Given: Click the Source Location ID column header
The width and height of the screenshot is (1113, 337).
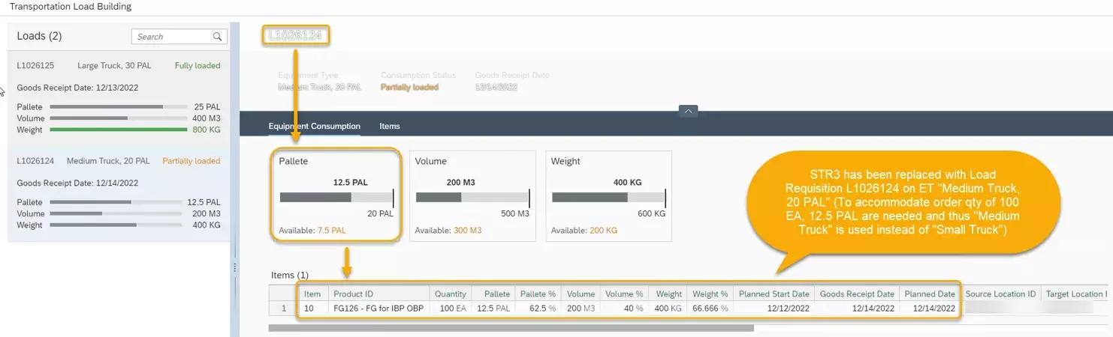Looking at the screenshot, I should pos(1000,294).
